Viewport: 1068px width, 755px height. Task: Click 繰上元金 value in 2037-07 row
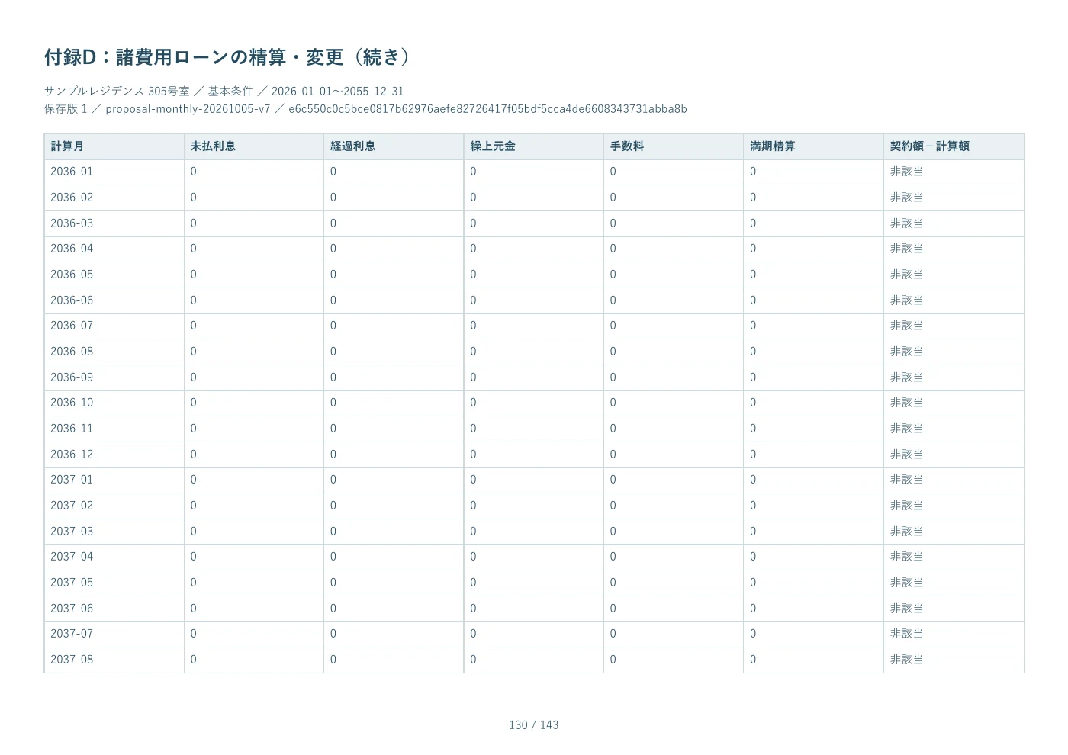(473, 634)
